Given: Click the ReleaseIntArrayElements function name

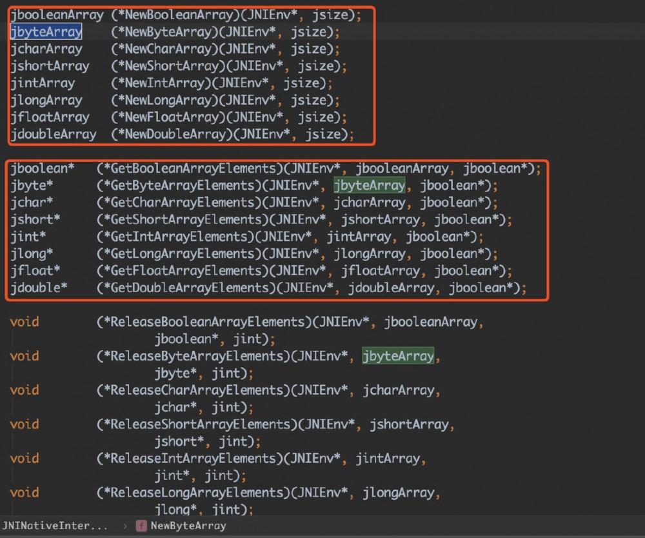Looking at the screenshot, I should point(197,458).
